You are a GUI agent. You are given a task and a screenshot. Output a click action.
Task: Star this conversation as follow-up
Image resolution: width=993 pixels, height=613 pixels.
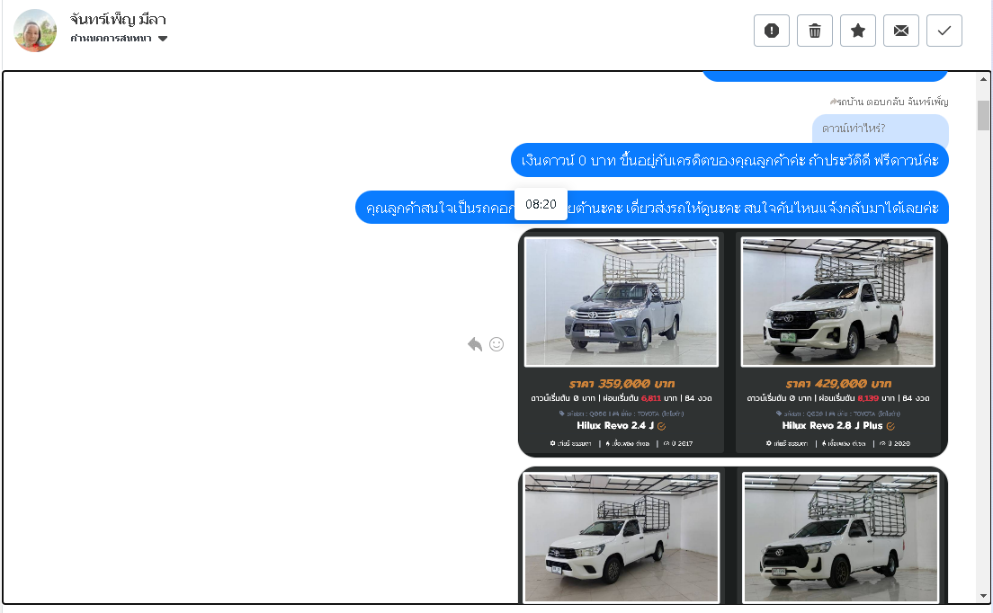(x=857, y=31)
